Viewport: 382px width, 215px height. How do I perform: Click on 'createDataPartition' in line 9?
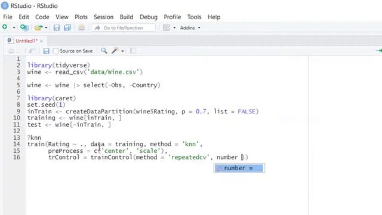tap(99, 112)
